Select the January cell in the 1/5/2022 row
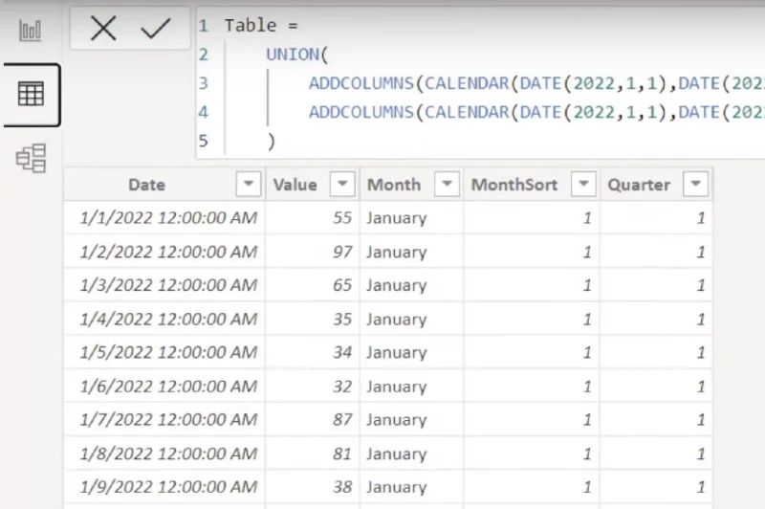This screenshot has height=509, width=765. [x=412, y=352]
